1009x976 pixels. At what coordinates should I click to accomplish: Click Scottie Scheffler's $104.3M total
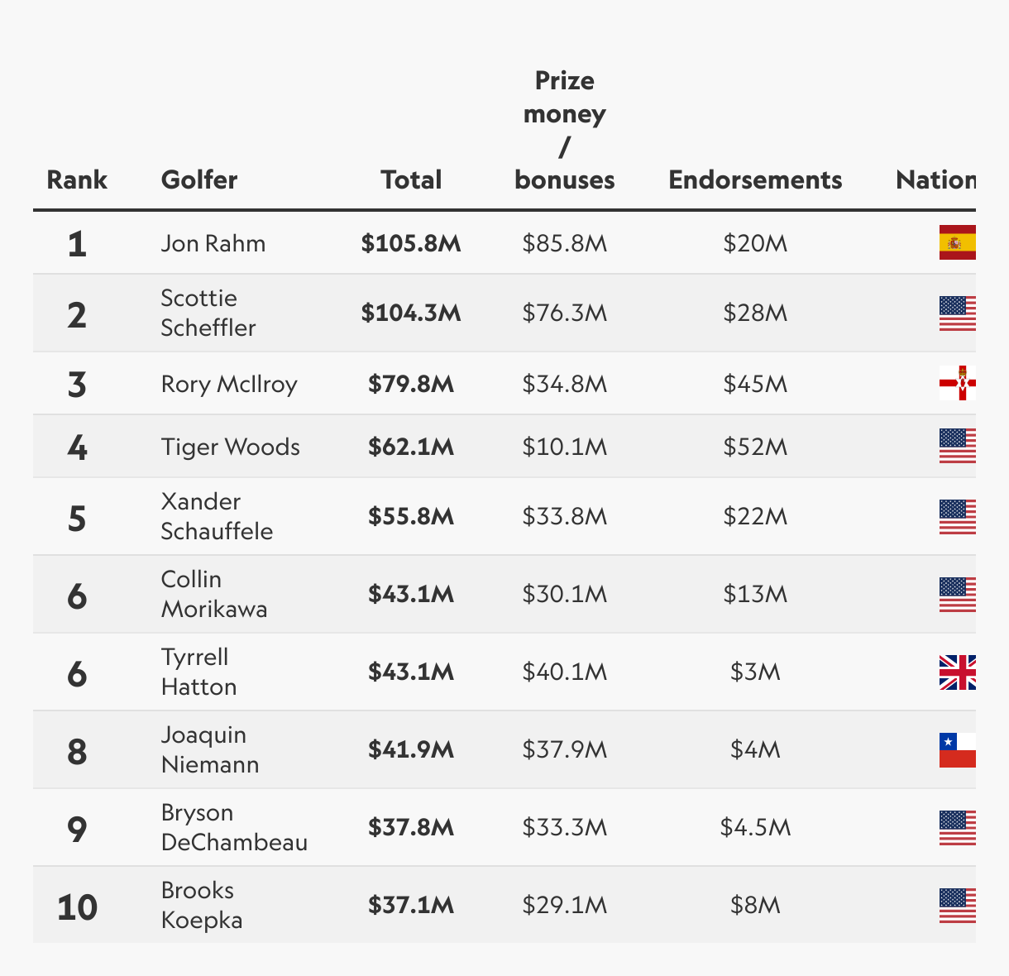coord(411,313)
